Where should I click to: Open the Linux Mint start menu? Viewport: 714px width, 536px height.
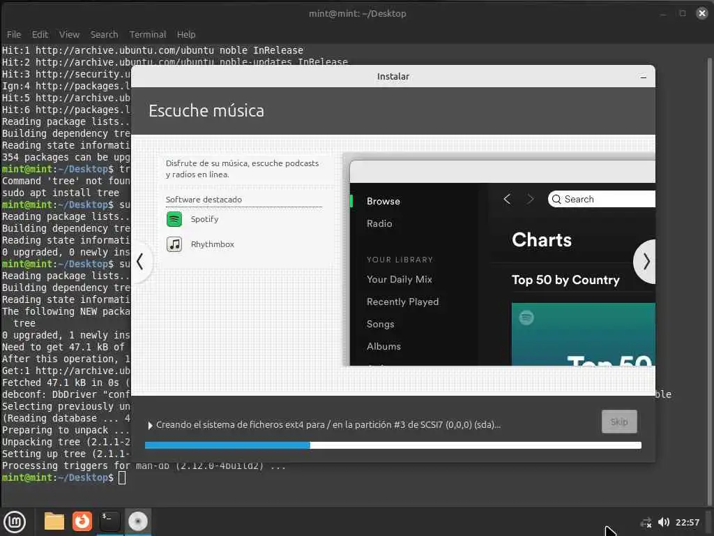point(15,521)
